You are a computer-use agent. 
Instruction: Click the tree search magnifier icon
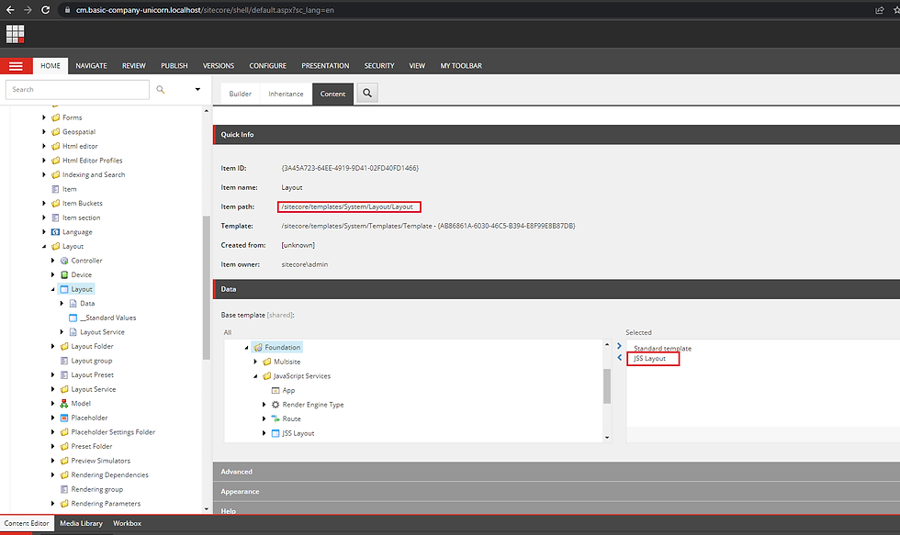point(161,89)
